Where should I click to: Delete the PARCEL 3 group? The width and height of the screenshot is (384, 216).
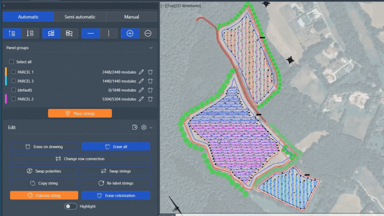coord(150,81)
